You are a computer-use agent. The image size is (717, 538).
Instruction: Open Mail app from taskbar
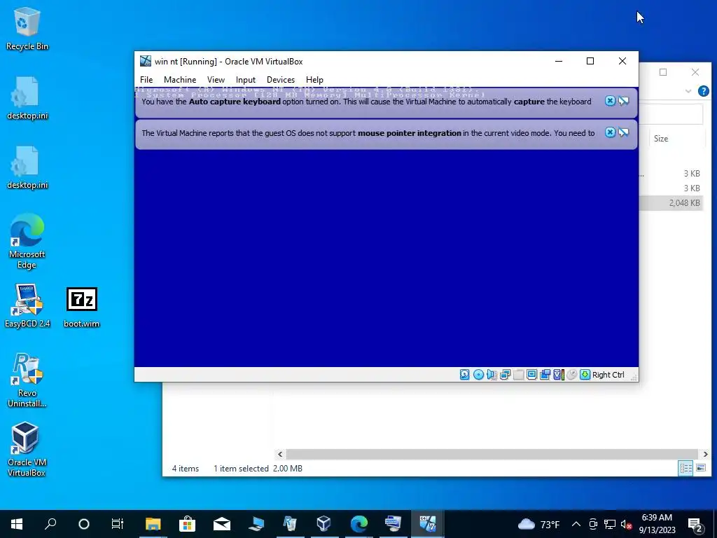(x=221, y=524)
